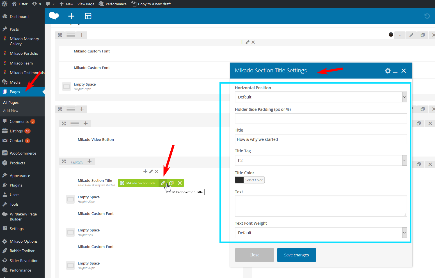The width and height of the screenshot is (435, 278).
Task: Click View Page in admin bar
Action: pyautogui.click(x=86, y=4)
